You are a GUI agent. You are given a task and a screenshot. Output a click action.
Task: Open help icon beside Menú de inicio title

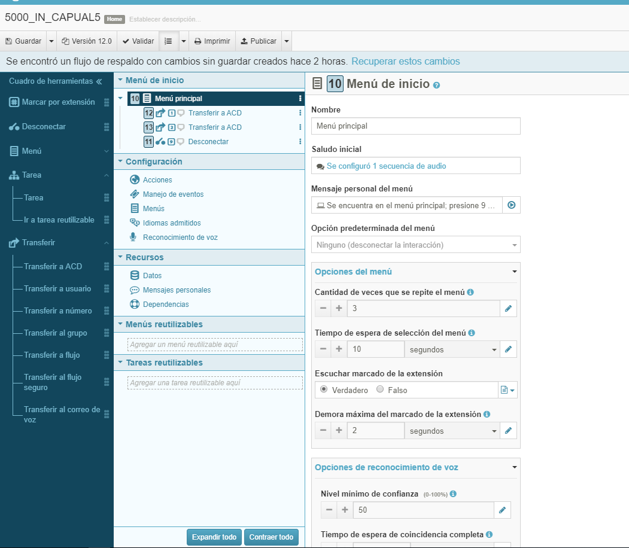pyautogui.click(x=436, y=86)
